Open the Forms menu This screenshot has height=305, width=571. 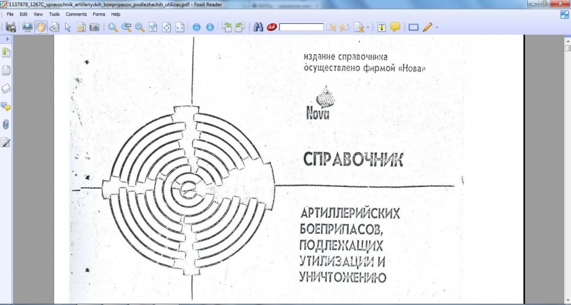pos(99,14)
